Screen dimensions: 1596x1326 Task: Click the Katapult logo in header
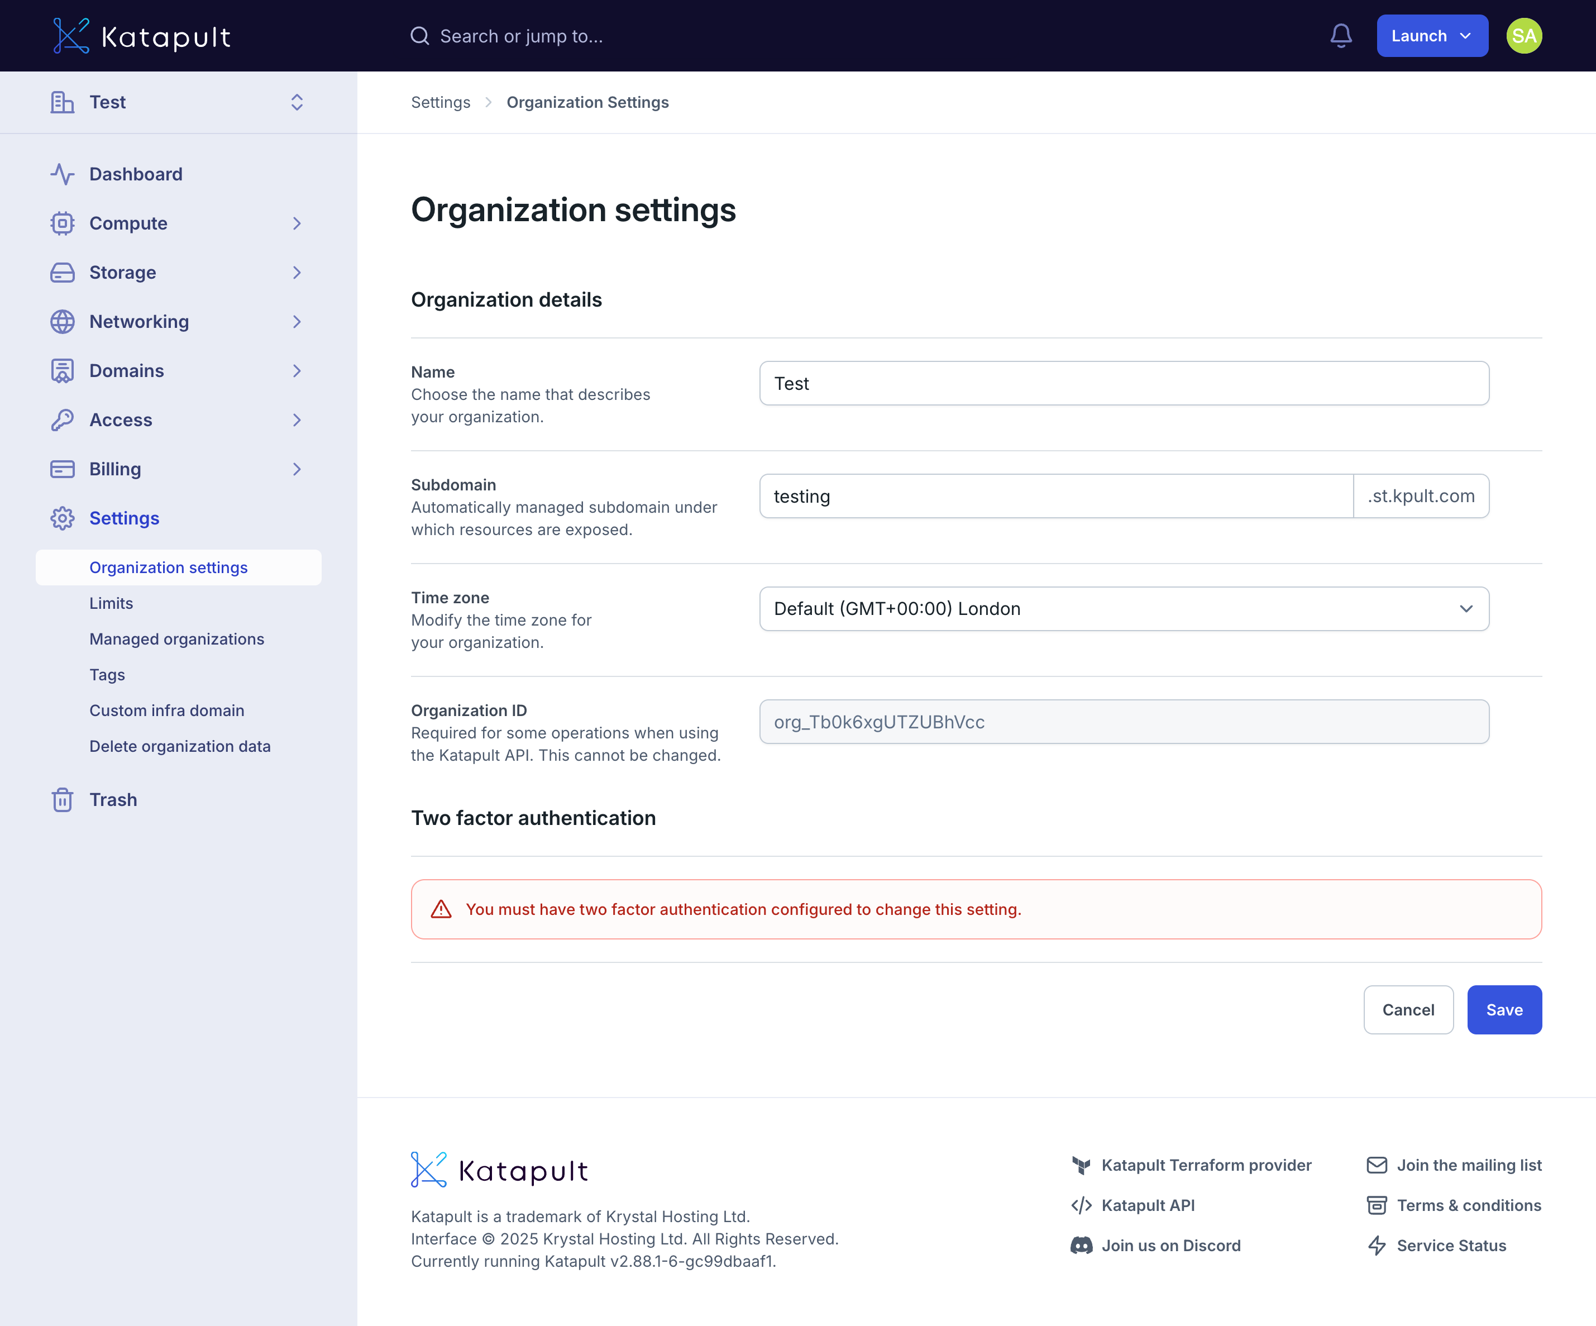click(x=141, y=36)
